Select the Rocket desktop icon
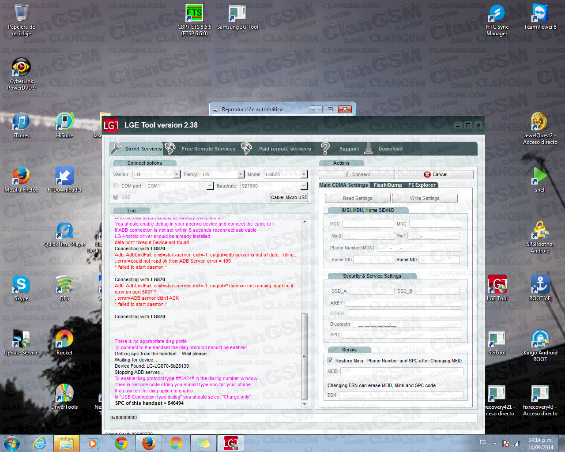 click(64, 343)
